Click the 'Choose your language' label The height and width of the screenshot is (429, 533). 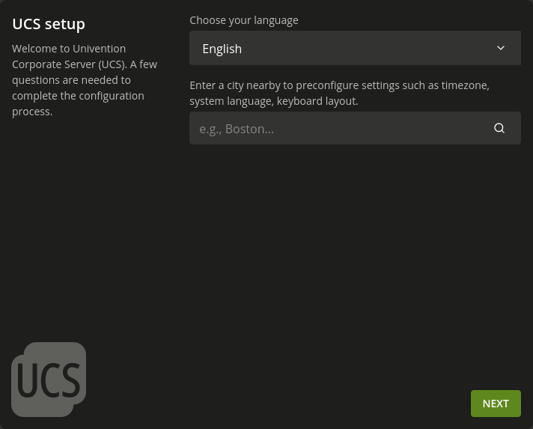243,20
